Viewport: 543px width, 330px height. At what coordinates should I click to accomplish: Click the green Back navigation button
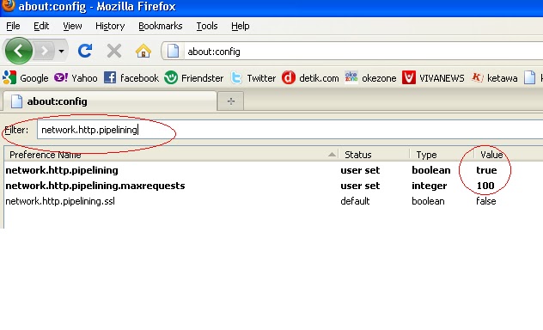tap(19, 51)
